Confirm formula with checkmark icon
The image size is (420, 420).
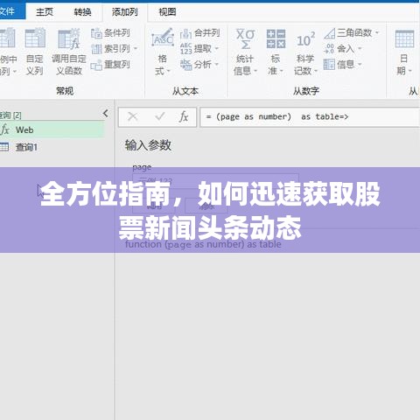[160, 116]
